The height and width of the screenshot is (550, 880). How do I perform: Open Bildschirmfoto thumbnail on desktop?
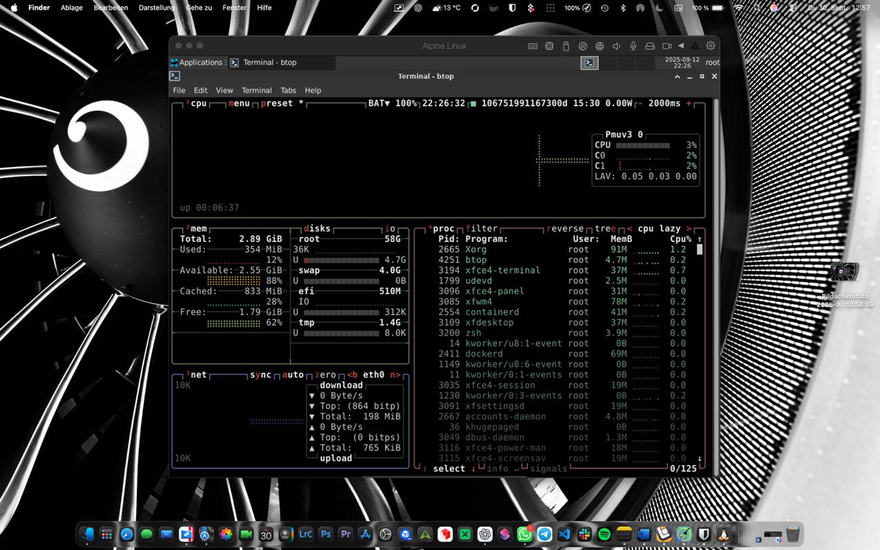click(x=845, y=272)
